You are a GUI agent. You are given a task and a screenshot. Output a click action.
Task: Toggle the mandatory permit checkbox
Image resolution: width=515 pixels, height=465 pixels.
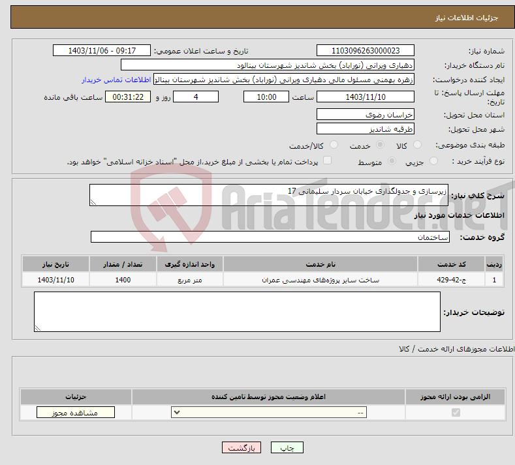click(x=456, y=412)
